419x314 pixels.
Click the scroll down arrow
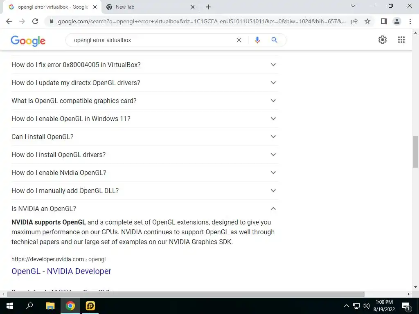(x=415, y=287)
